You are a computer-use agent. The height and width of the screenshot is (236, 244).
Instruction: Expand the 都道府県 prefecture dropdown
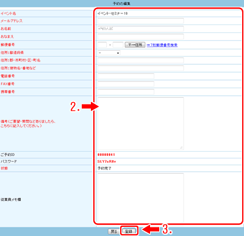click(x=109, y=53)
